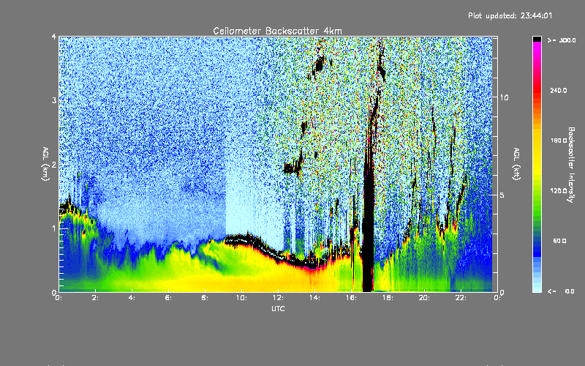Click the "1" tick on the km axis
585x366 pixels.
click(x=54, y=228)
